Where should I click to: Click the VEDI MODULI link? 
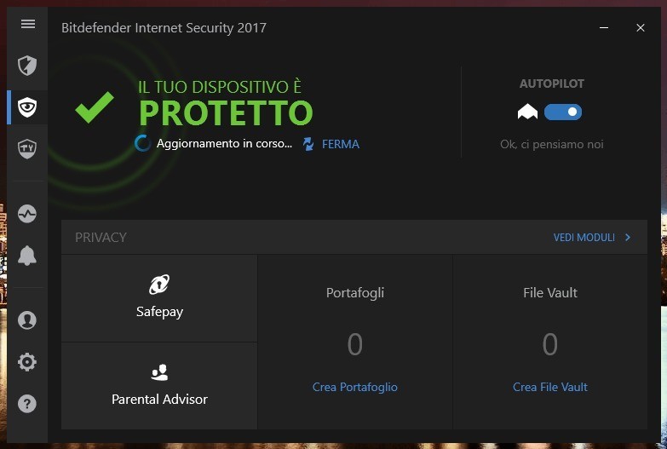[x=584, y=238]
